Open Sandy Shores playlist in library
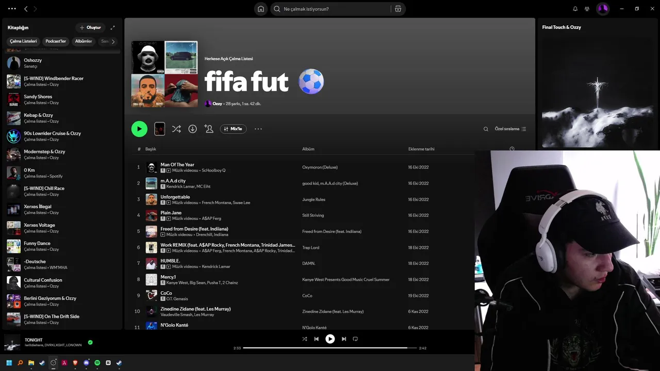 [62, 99]
